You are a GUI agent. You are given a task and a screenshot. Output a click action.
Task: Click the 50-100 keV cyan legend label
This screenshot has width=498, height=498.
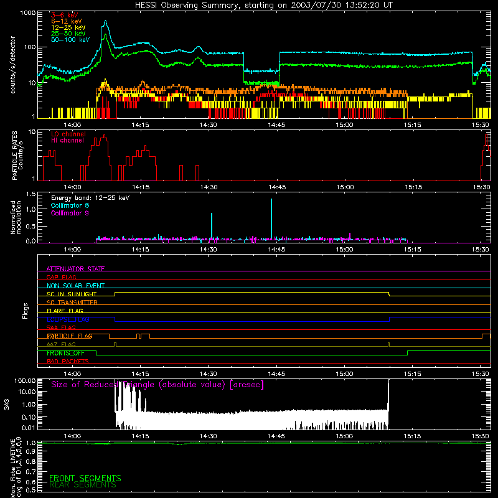click(x=70, y=40)
